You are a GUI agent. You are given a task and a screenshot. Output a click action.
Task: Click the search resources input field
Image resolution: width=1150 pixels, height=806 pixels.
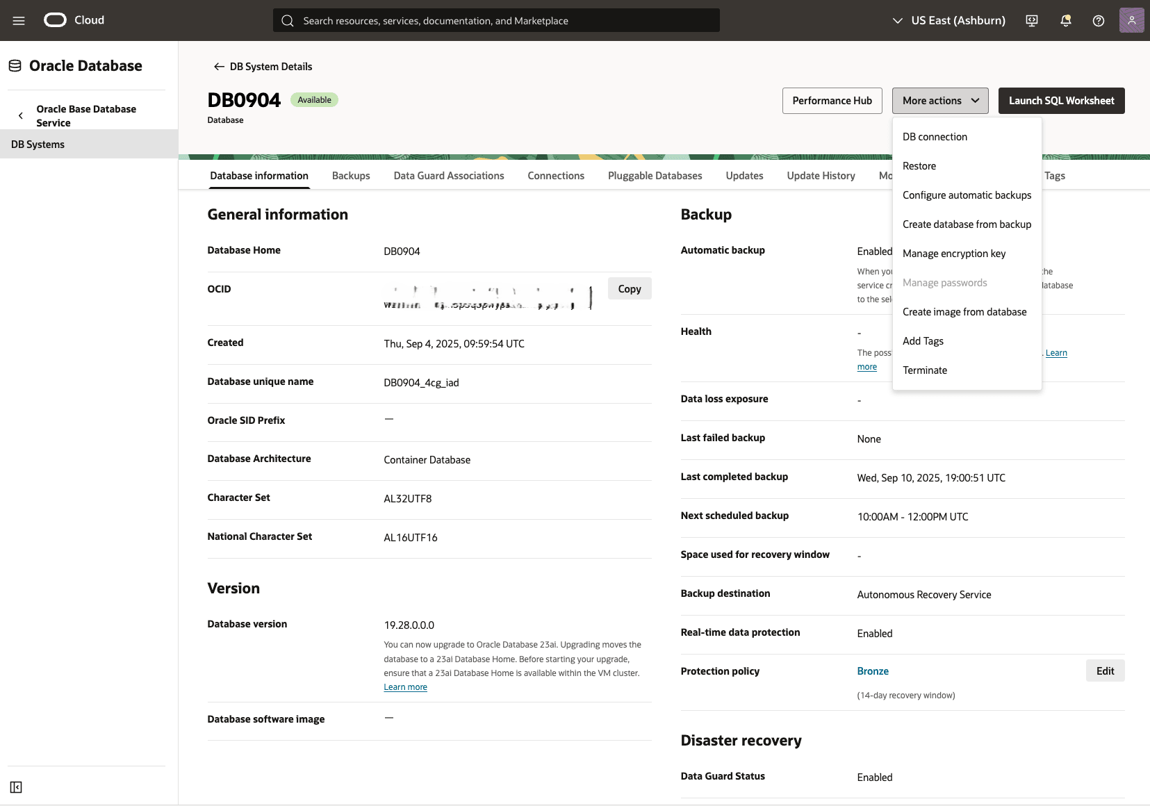point(495,20)
